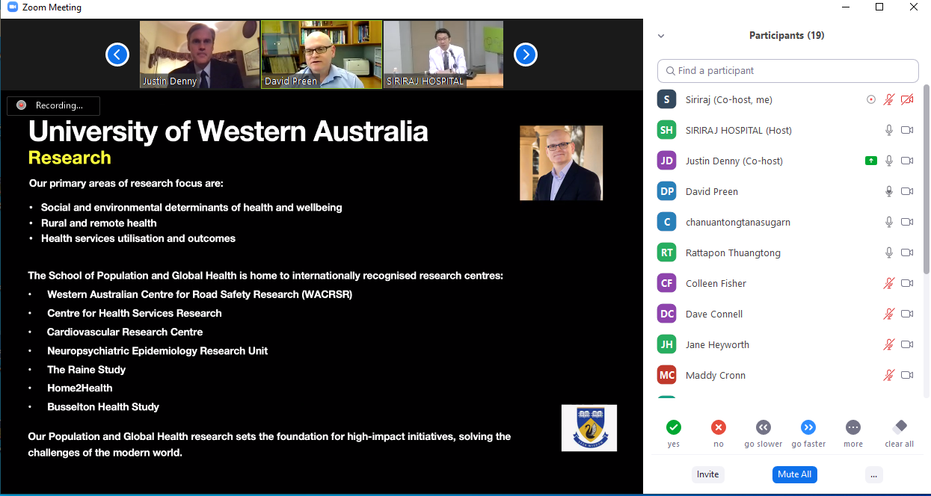
Task: Click the red 'no' reaction icon
Action: 719,427
